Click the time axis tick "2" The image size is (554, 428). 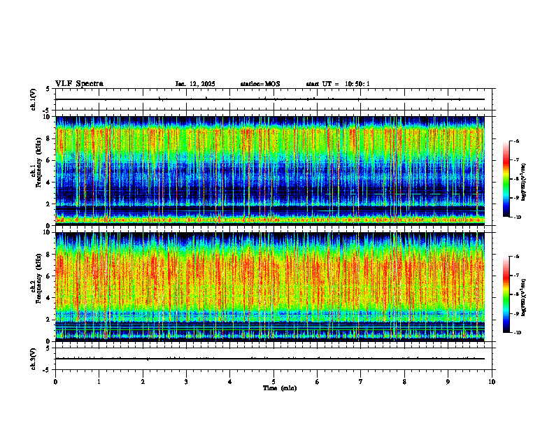coord(143,382)
